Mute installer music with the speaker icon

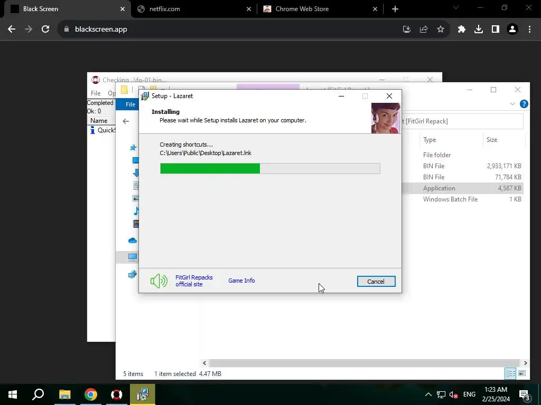point(158,281)
